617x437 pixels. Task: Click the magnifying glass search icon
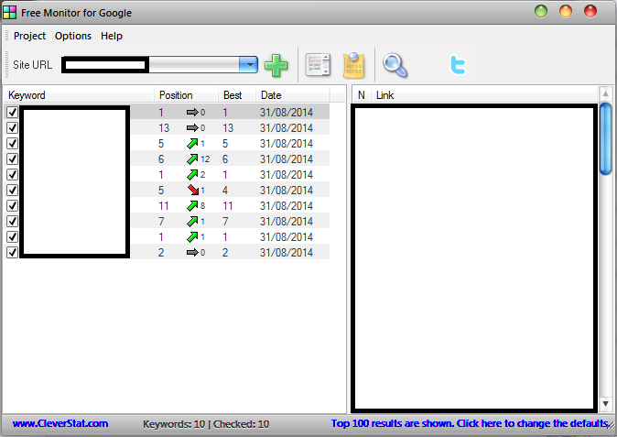(395, 65)
